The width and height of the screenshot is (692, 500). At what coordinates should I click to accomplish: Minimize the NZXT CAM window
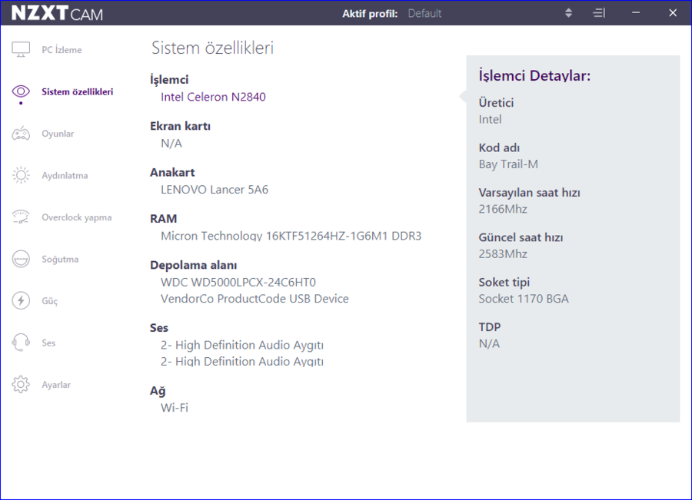click(x=636, y=13)
